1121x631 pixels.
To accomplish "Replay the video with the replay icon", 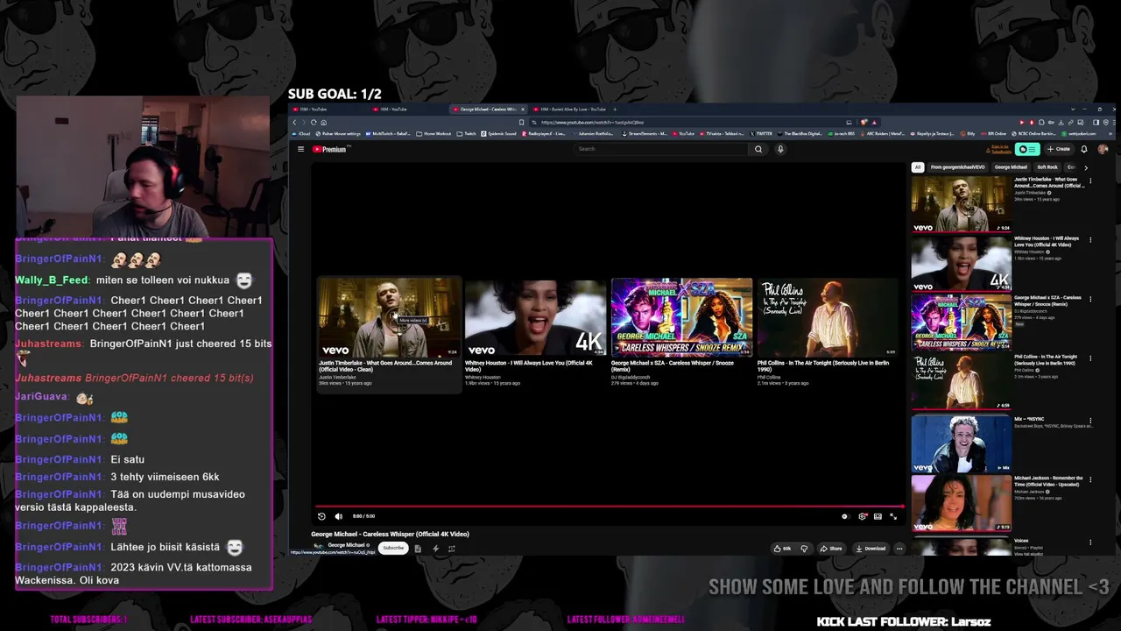I will tap(321, 516).
